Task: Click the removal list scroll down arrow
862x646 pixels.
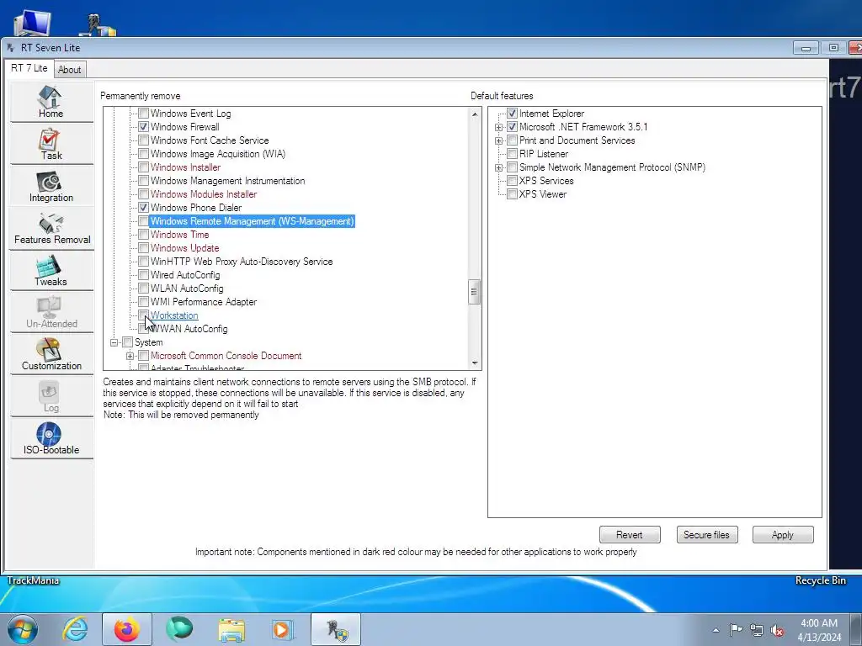Action: coord(475,363)
